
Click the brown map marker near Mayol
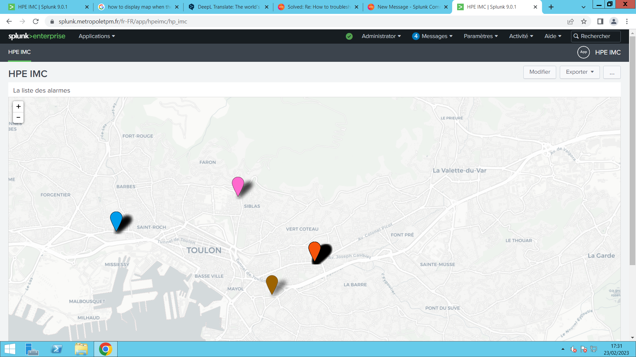(x=272, y=285)
